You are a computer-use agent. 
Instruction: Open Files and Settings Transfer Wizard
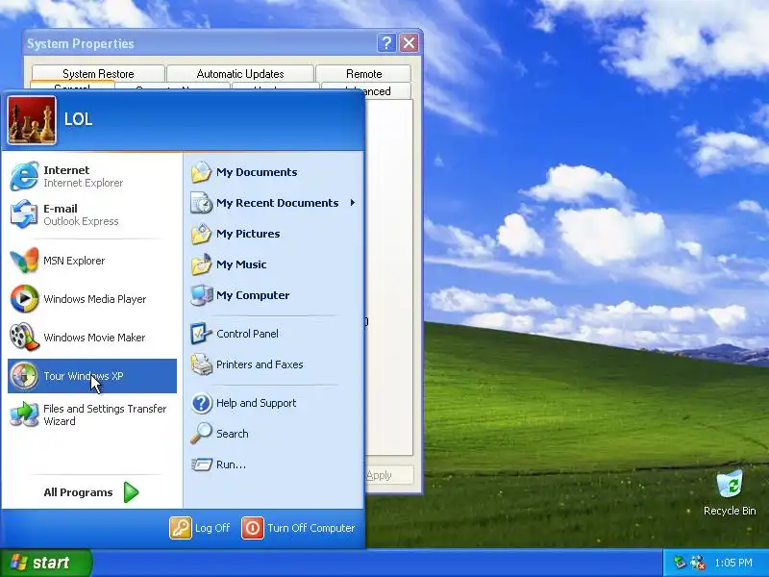[92, 414]
